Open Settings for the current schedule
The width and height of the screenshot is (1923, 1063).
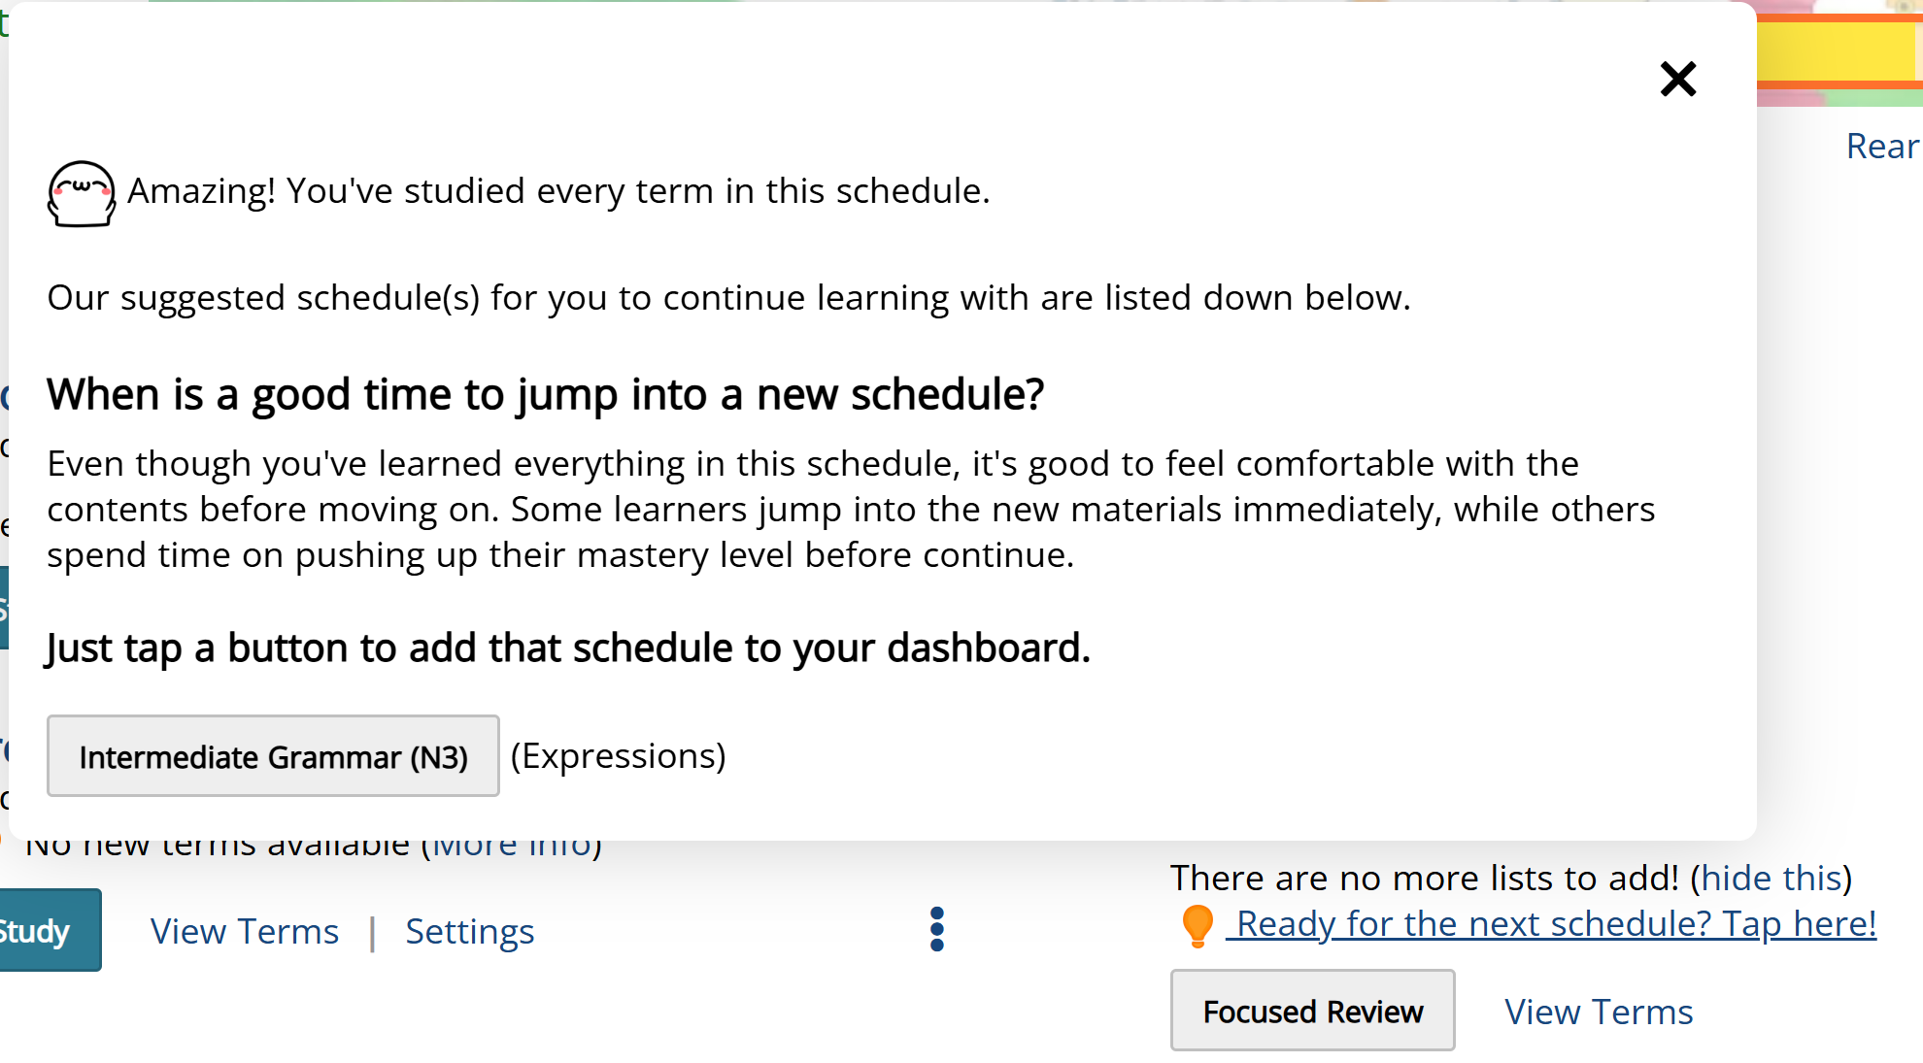[469, 932]
